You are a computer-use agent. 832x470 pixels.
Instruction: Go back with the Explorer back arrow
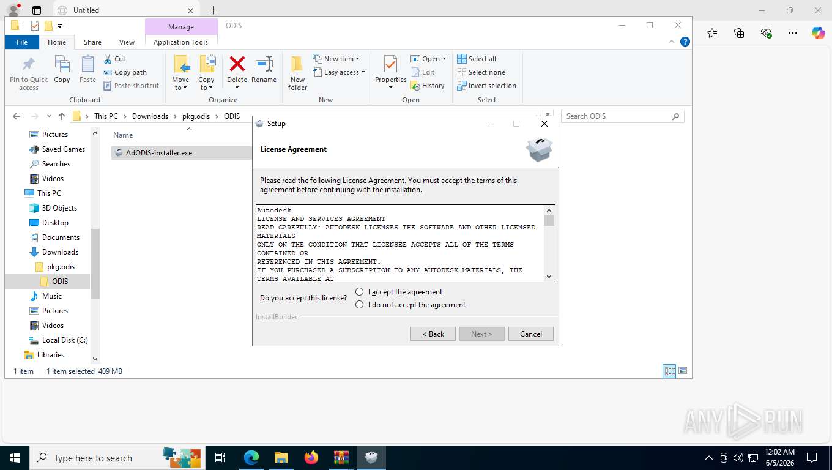[x=17, y=116]
